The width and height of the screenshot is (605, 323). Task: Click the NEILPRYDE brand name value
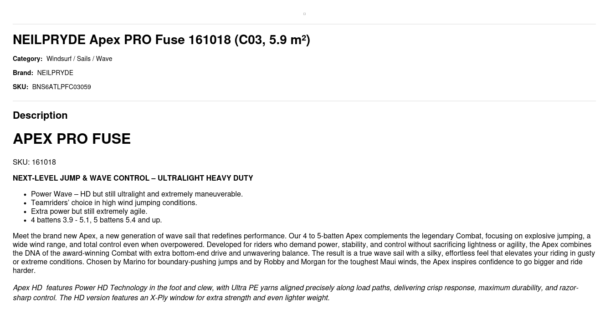(x=55, y=73)
